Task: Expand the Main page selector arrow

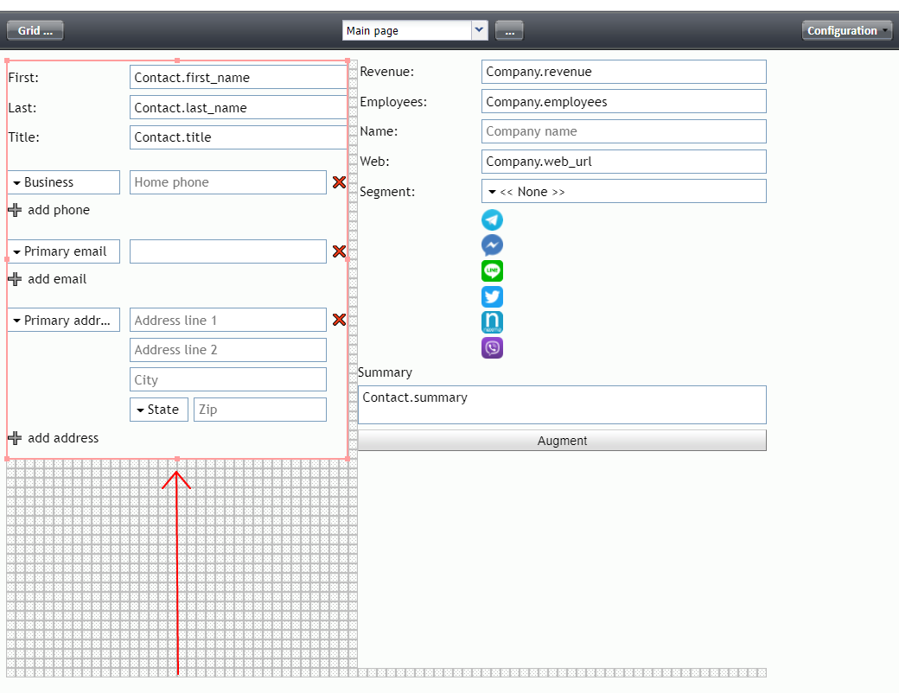Action: (479, 29)
